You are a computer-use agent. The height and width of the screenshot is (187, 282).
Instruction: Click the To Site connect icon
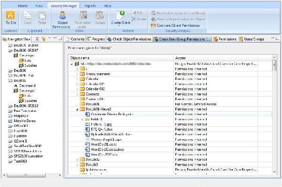point(10,15)
